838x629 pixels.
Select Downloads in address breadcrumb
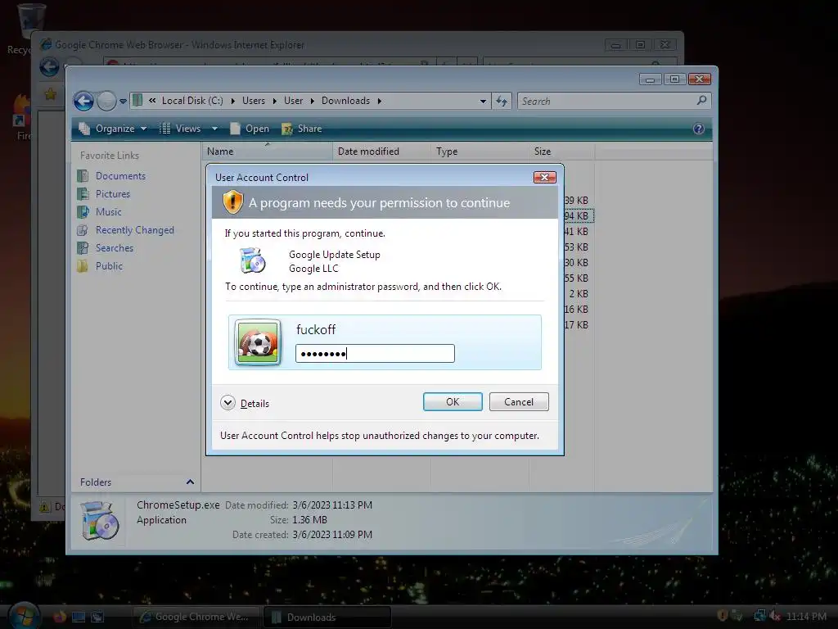pos(345,101)
